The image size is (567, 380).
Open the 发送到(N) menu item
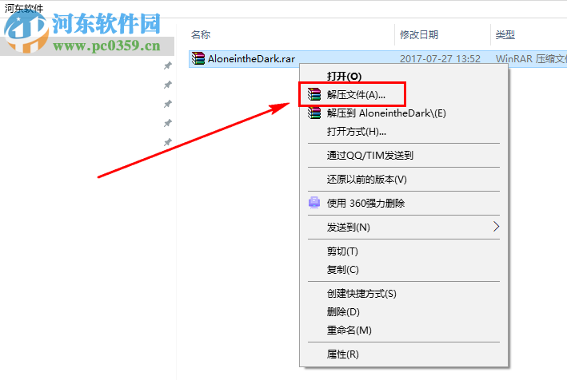[x=349, y=227]
